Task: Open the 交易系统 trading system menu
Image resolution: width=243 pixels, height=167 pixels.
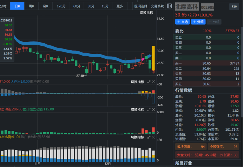Action: (157, 6)
